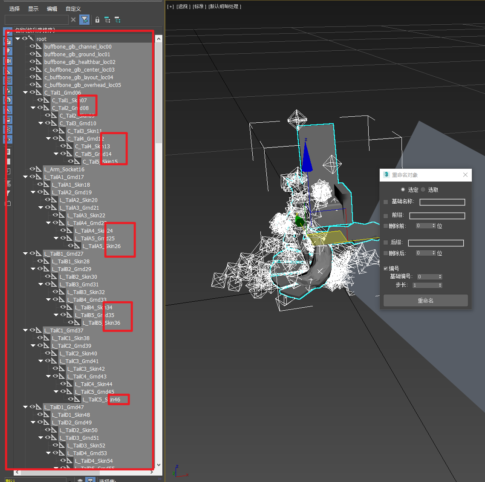Click the 基础名称 text input field
The height and width of the screenshot is (482, 485).
(x=442, y=202)
